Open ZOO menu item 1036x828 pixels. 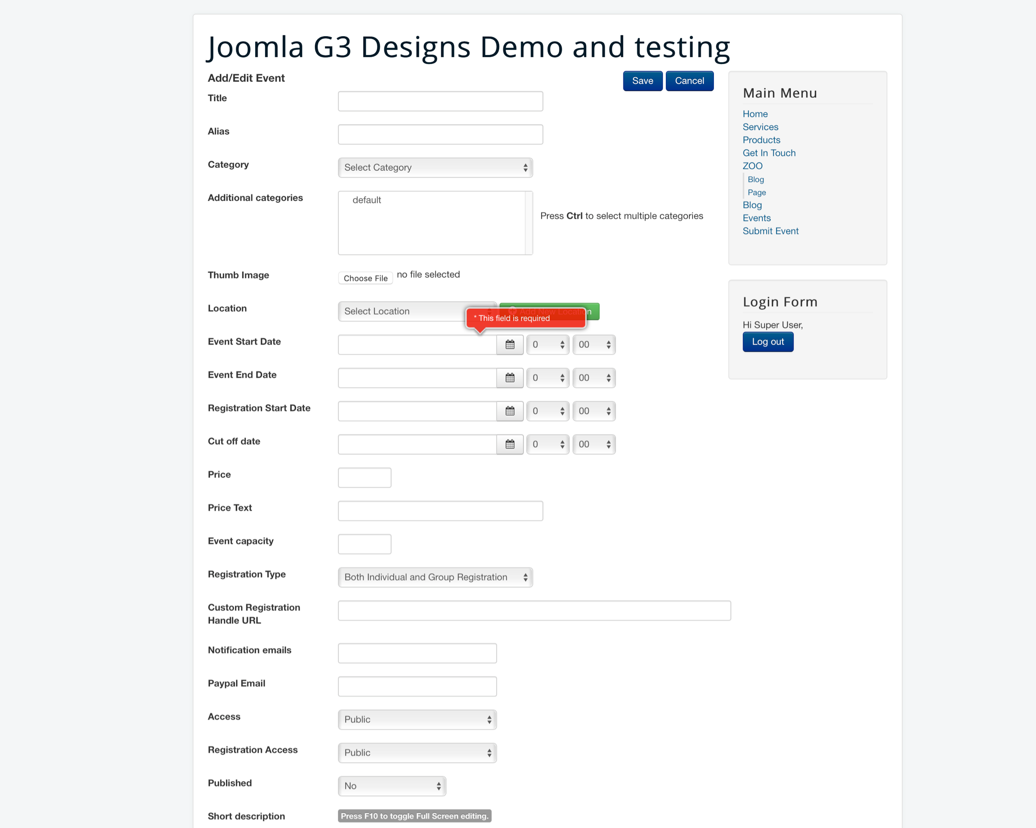[x=753, y=166]
